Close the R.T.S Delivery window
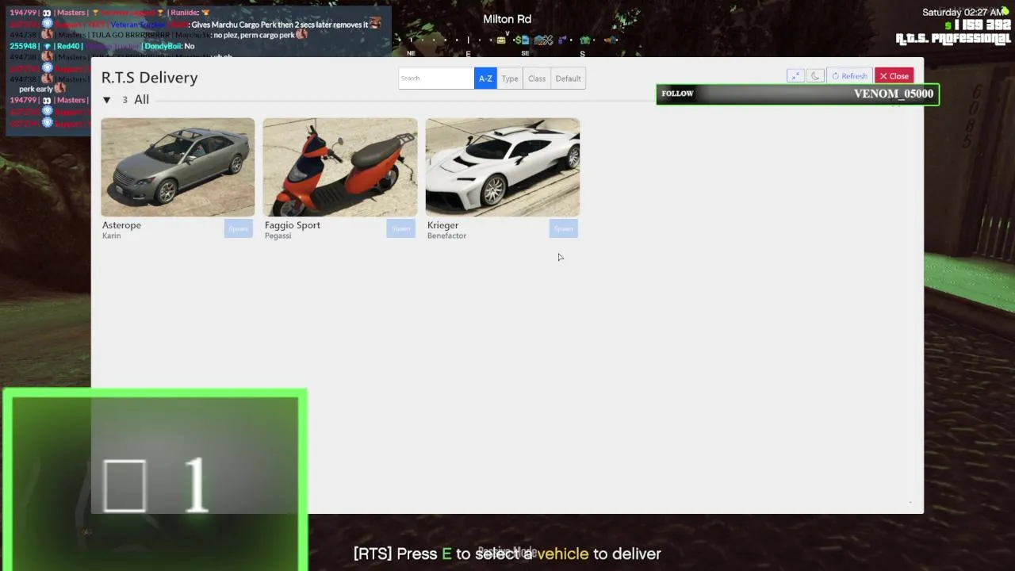Image resolution: width=1015 pixels, height=571 pixels. pos(894,76)
